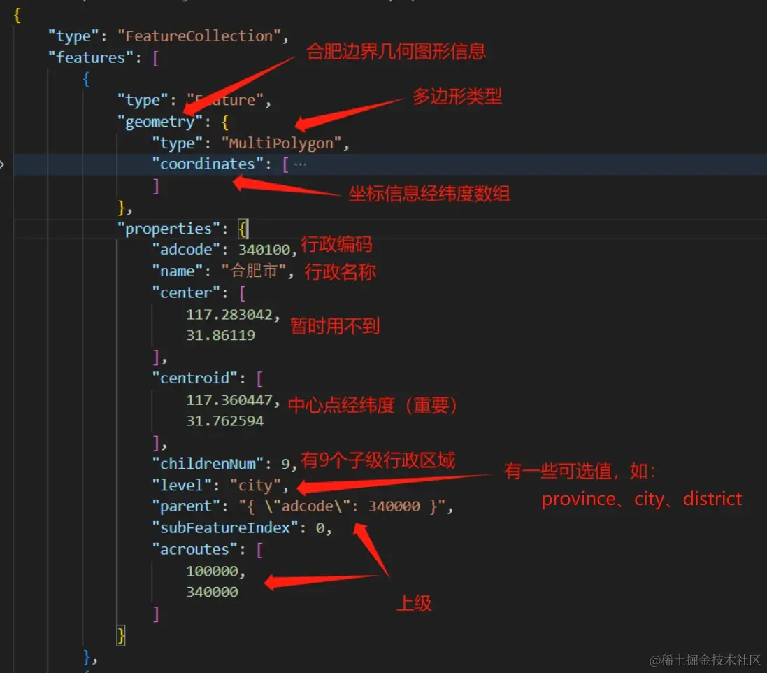Click the acroutes value 100000

tap(212, 571)
